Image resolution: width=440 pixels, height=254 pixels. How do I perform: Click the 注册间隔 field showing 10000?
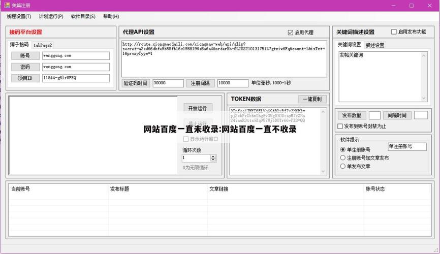pos(233,83)
